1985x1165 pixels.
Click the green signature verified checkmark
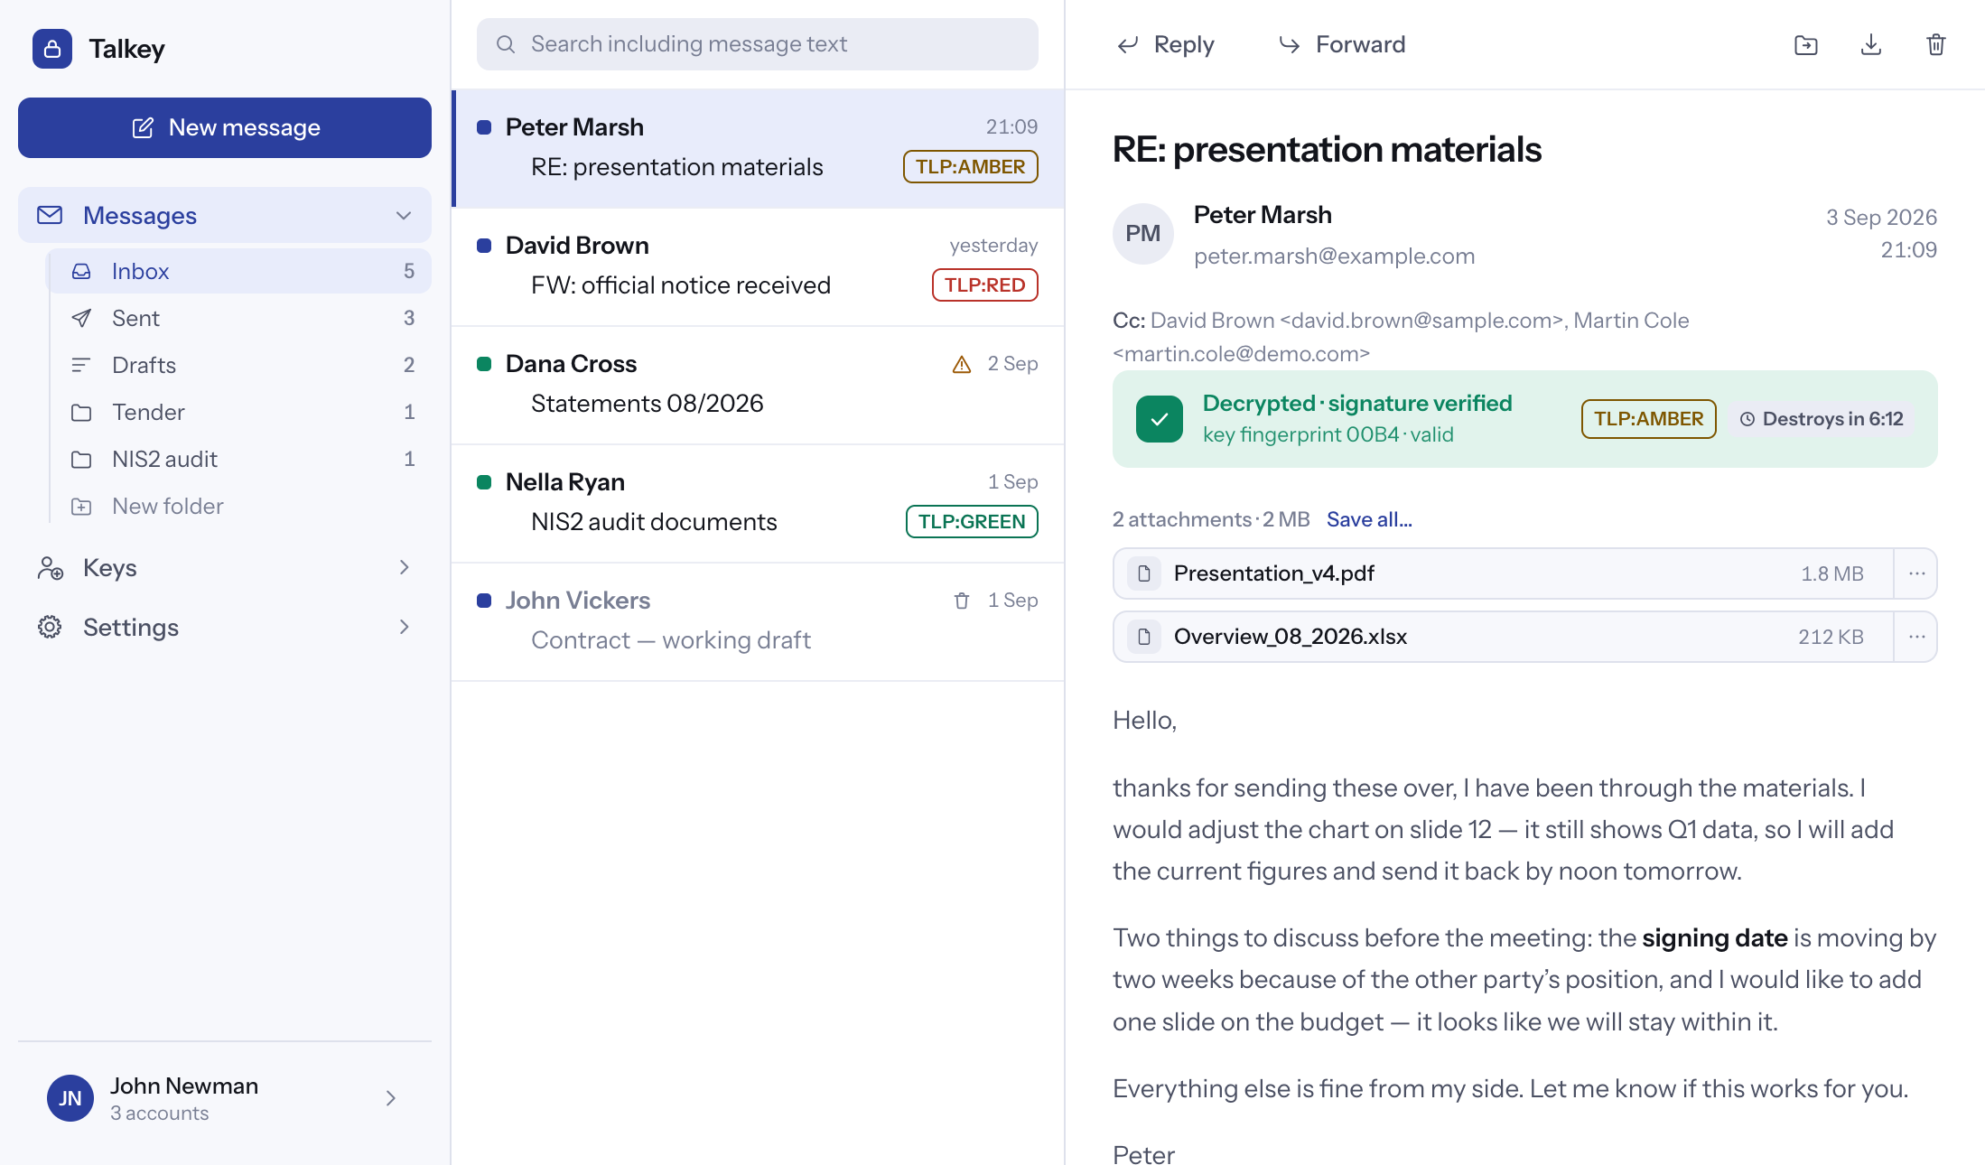coord(1160,419)
